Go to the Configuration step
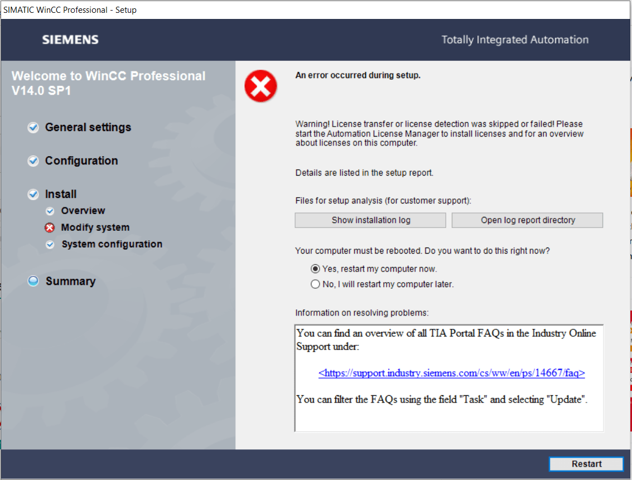Screen dimensions: 632x480 coord(81,161)
